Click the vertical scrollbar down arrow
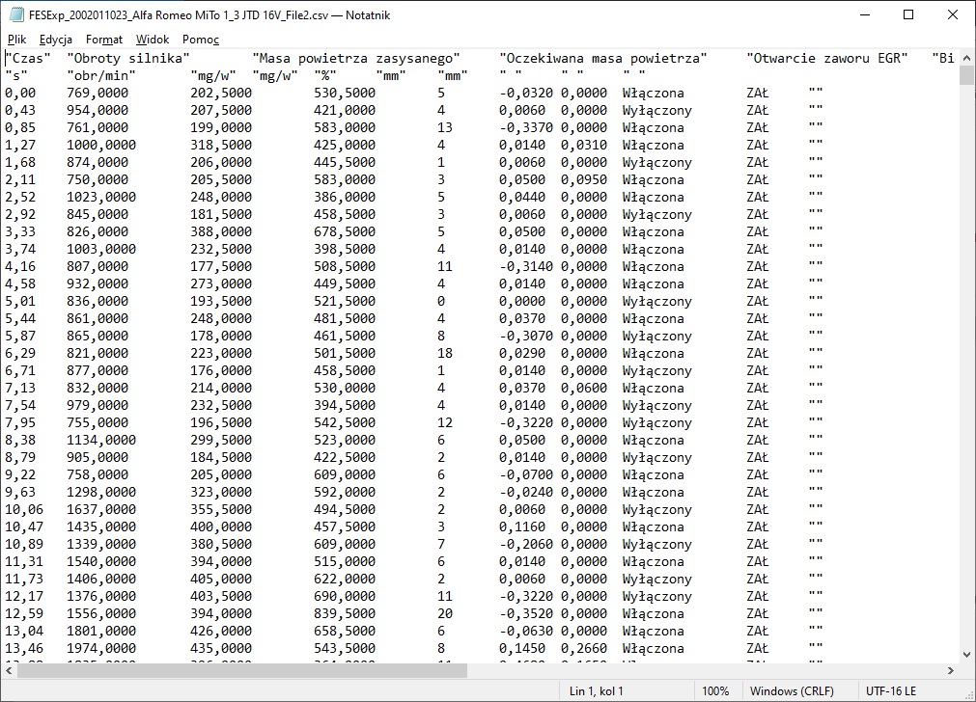The height and width of the screenshot is (702, 976). (x=966, y=654)
